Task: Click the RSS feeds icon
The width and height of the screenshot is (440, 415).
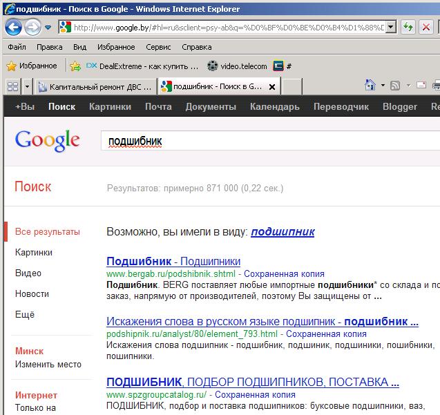Action: (395, 86)
